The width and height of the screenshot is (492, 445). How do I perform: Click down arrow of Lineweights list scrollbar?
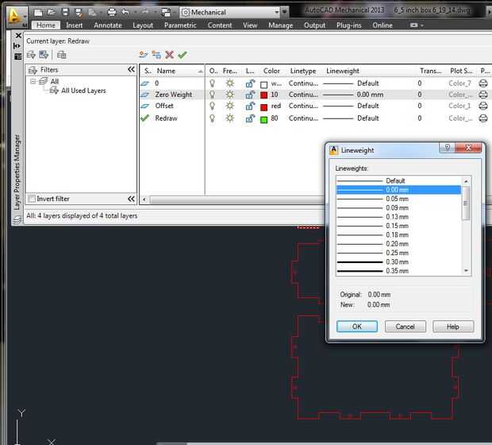pyautogui.click(x=466, y=271)
